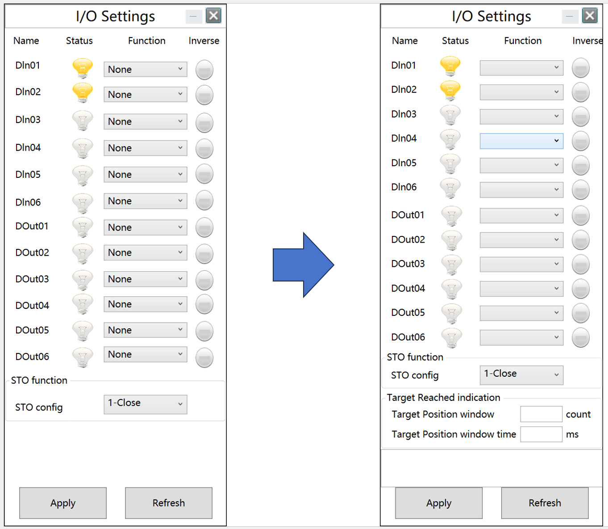Open the DOut04 Function dropdown showing None

click(145, 304)
